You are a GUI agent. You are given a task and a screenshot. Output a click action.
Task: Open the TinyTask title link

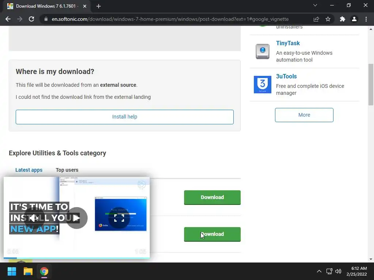[x=288, y=43]
